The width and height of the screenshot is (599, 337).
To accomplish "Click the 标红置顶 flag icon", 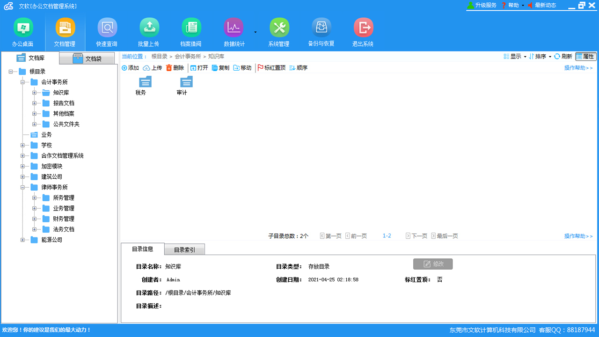I will pos(271,67).
